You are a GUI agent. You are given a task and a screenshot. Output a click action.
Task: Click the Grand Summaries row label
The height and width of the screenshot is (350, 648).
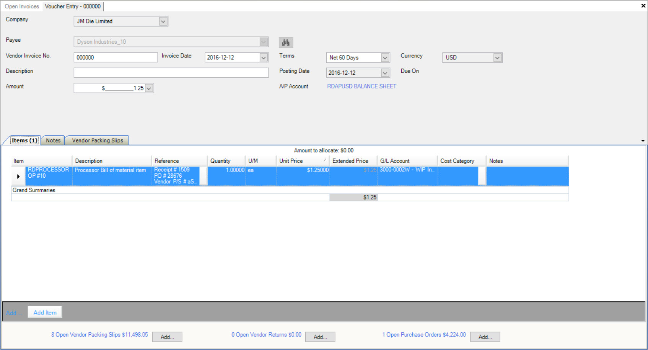[34, 190]
